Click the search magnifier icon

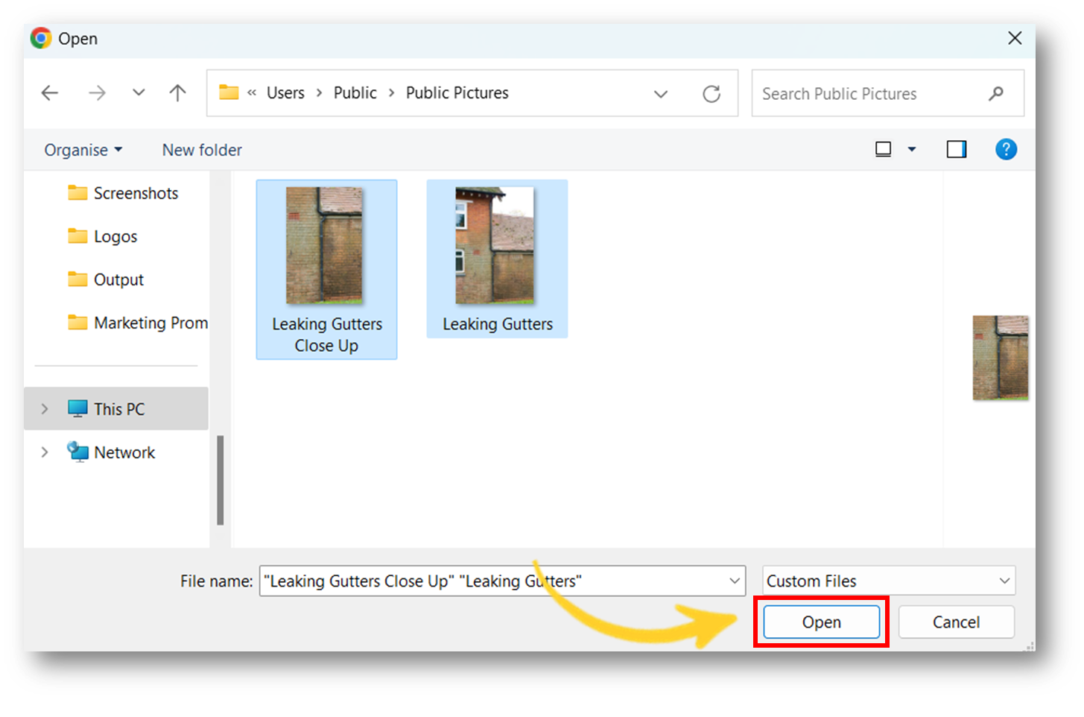996,93
